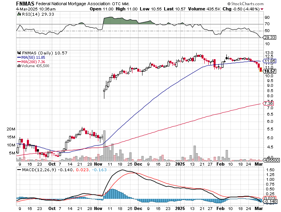Click the MA(200) 7.36 legend entry
The image size is (281, 212).
[x=31, y=62]
